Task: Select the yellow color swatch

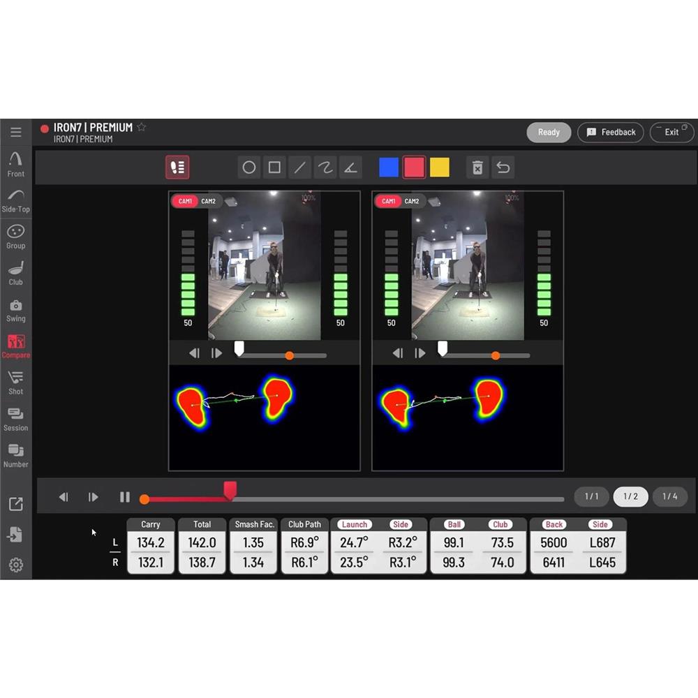Action: point(440,168)
